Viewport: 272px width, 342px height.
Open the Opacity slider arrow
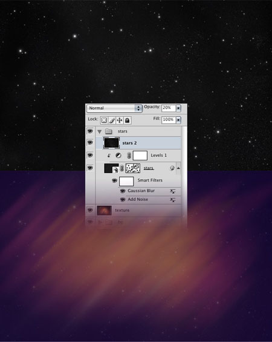[178, 108]
